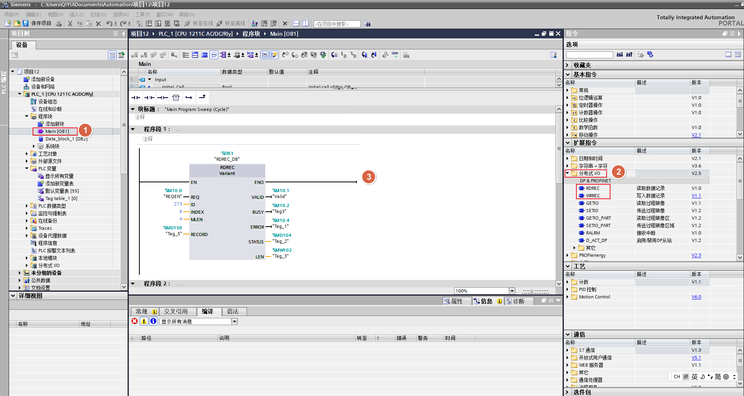Click 保存项目 button
744x396 pixels.
pos(37,24)
